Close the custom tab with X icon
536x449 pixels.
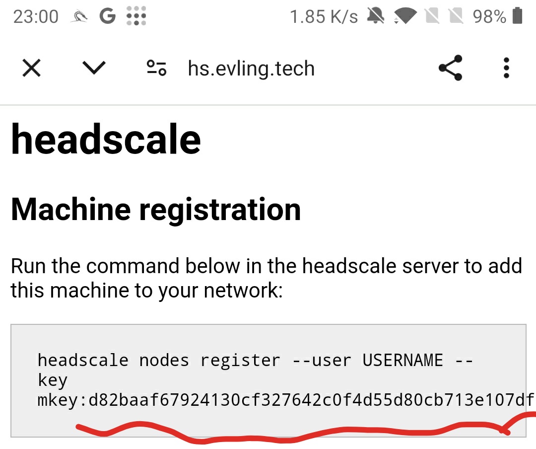(x=31, y=68)
